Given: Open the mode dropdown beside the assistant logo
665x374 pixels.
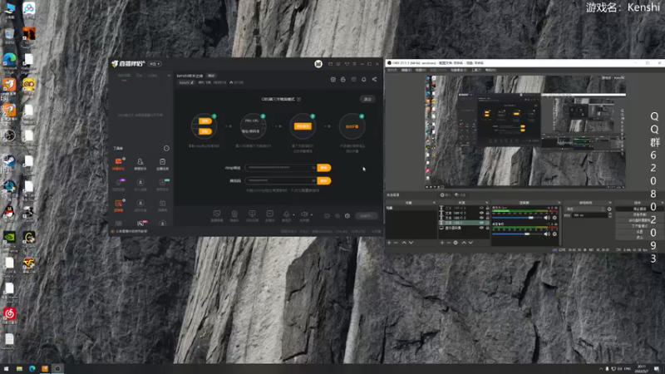Looking at the screenshot, I should tap(155, 64).
